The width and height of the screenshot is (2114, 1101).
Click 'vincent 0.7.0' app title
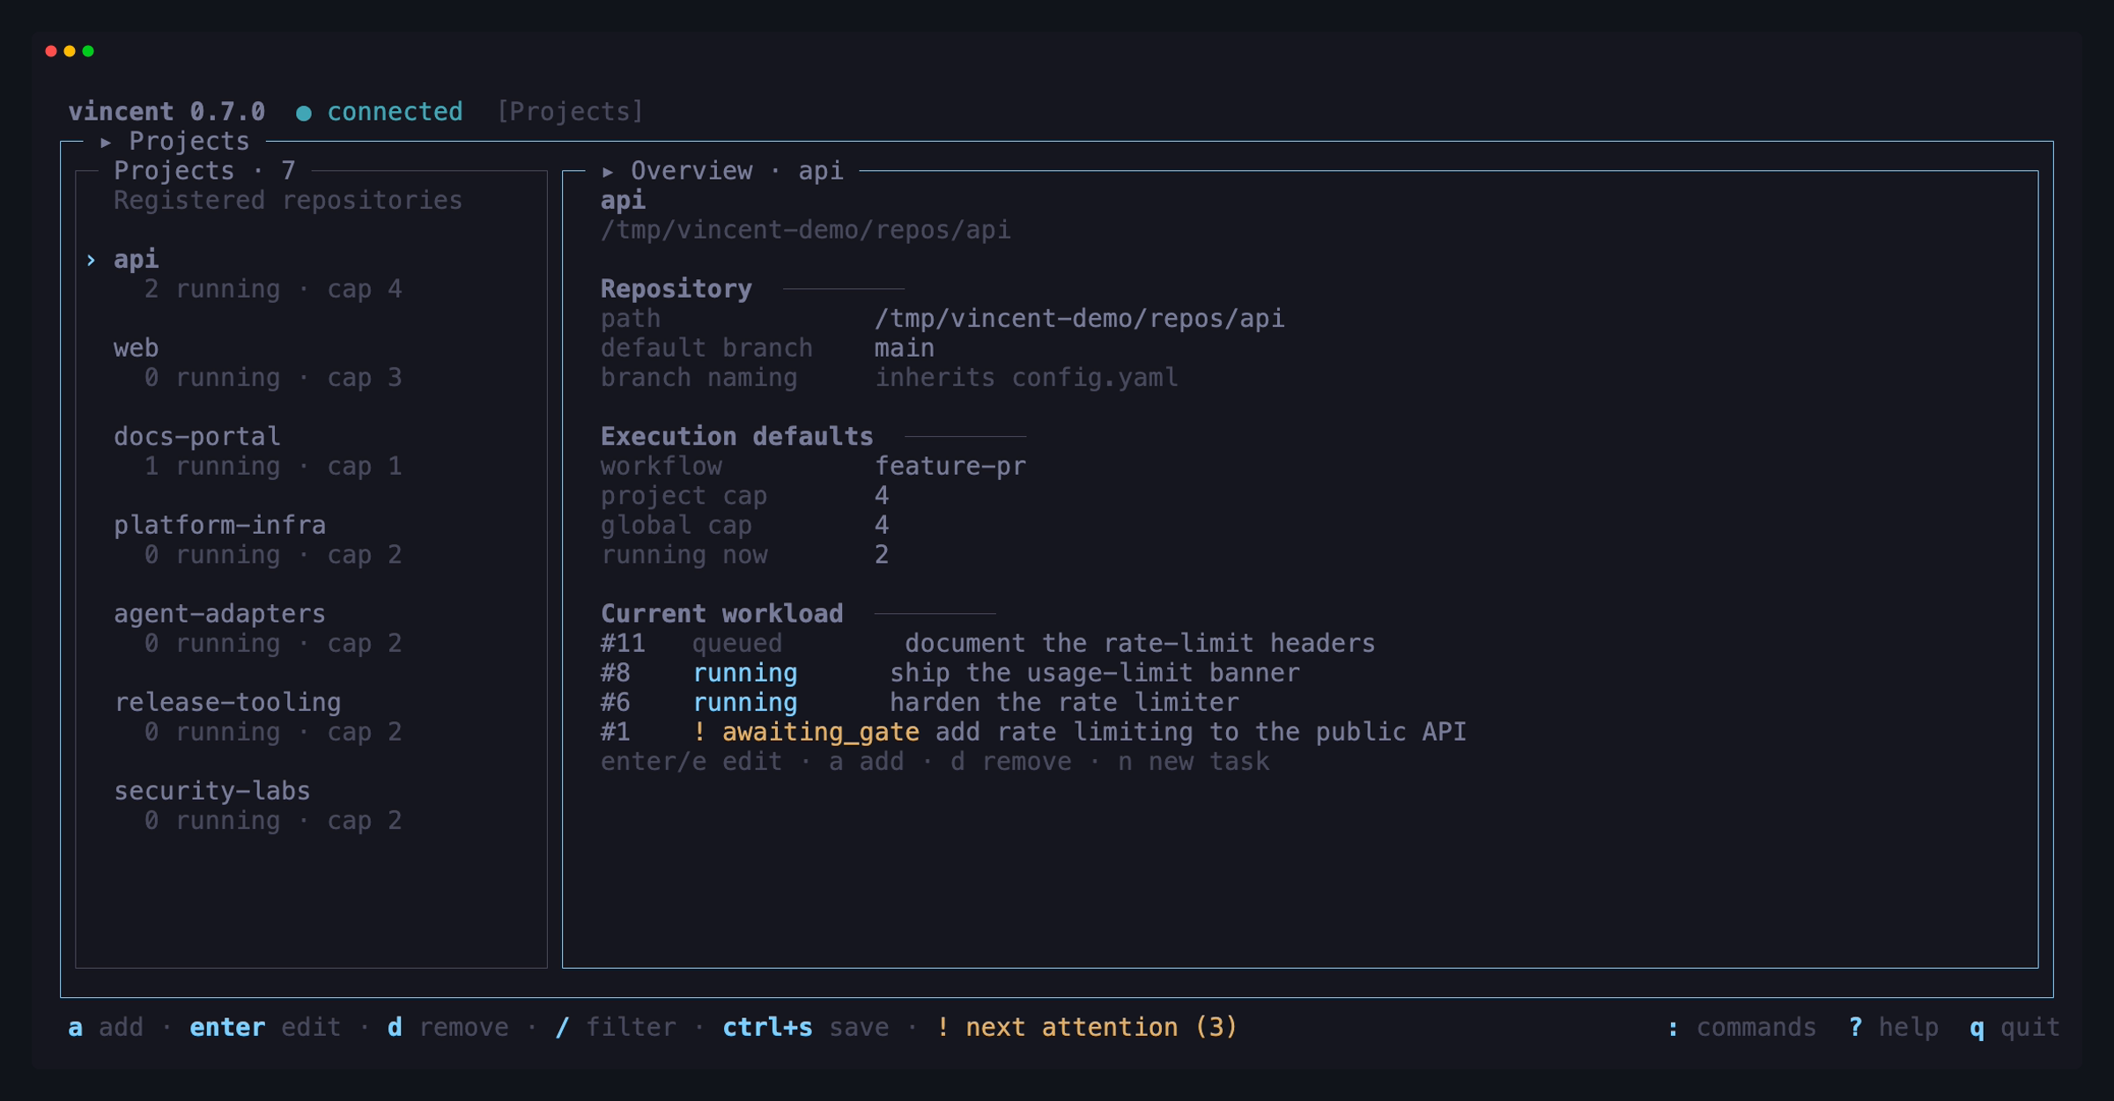click(166, 112)
